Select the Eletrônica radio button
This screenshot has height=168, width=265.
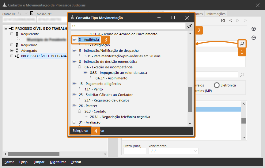217,85
